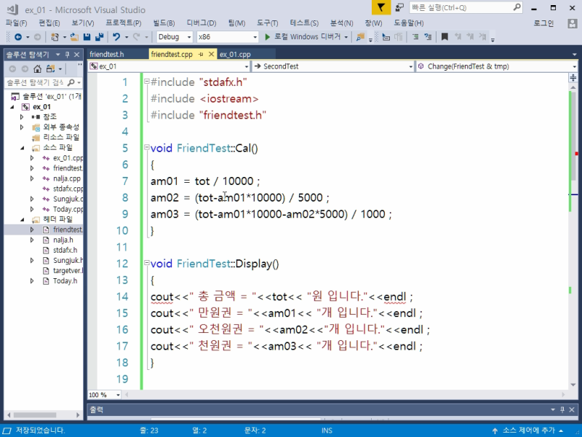Select the Today.h file in the tree

[x=65, y=281]
